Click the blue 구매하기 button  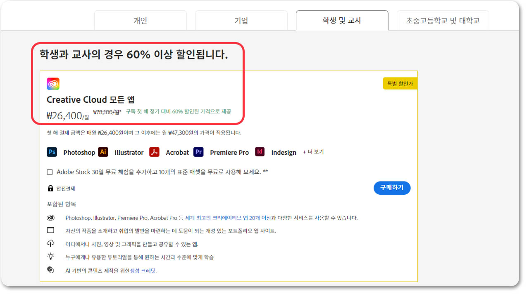392,188
